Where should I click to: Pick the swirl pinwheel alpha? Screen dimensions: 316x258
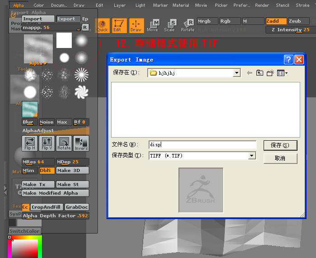click(x=81, y=92)
